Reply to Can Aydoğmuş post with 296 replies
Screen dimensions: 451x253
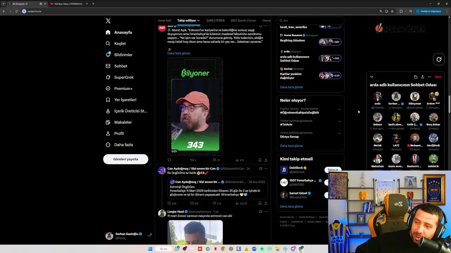coord(172,203)
